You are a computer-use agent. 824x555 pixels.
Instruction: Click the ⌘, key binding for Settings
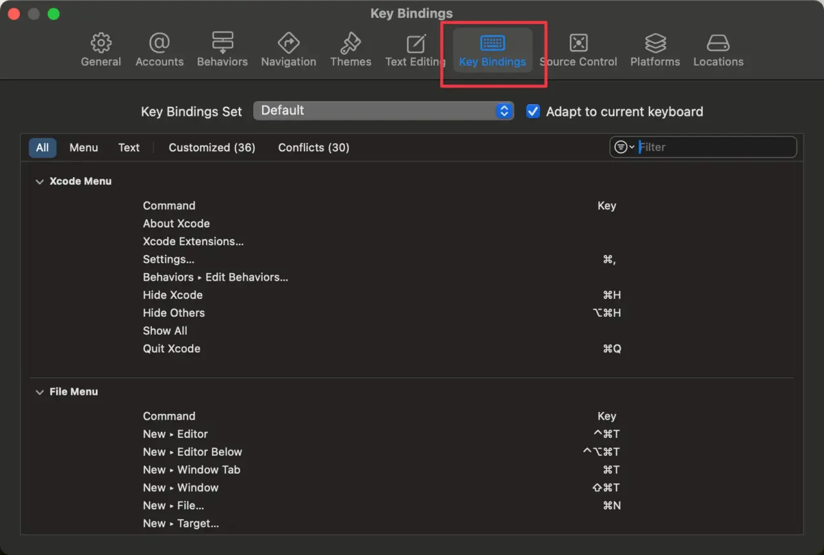(x=610, y=259)
